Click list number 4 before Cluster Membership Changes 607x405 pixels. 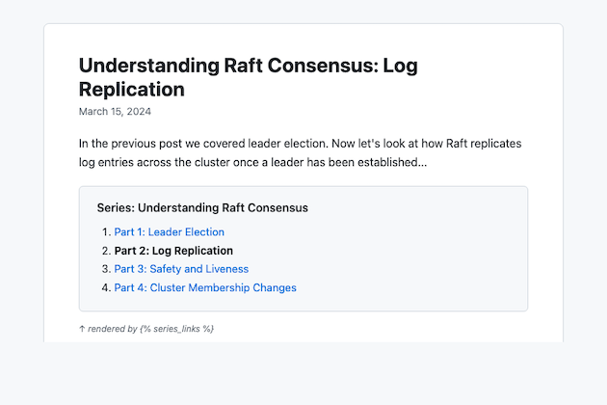tap(105, 287)
